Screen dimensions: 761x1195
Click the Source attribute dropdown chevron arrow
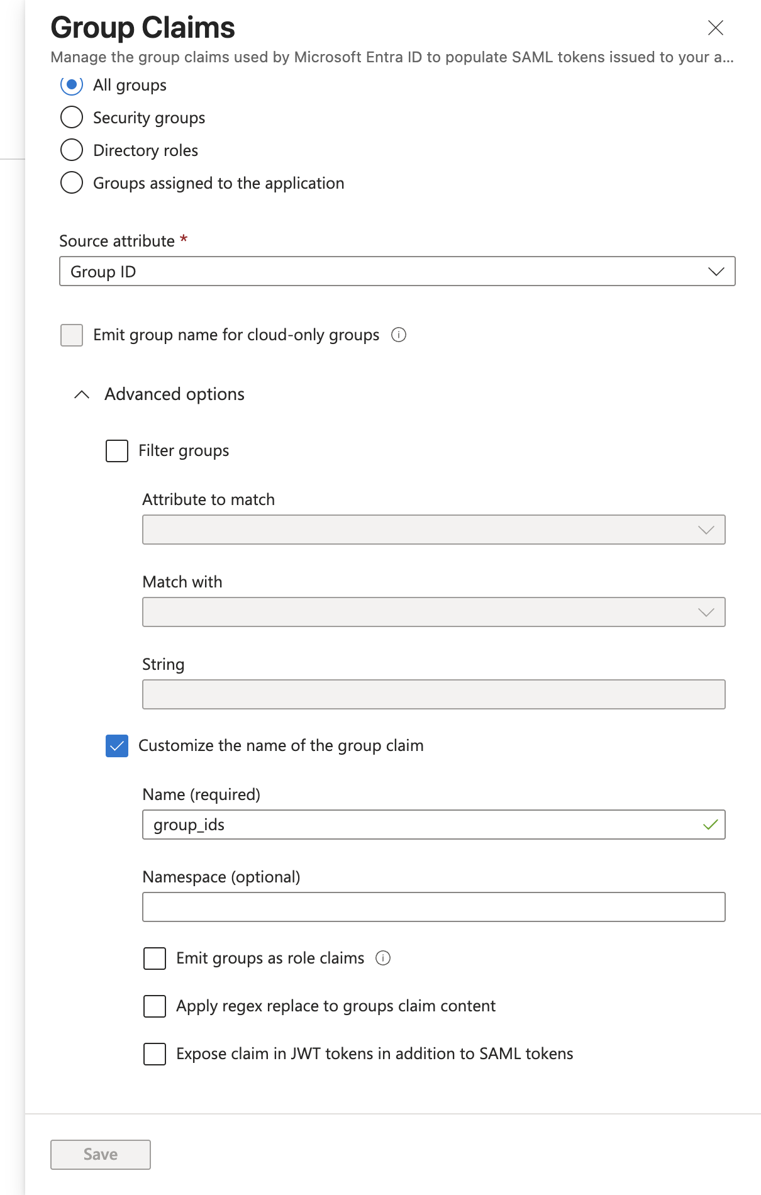pos(716,272)
